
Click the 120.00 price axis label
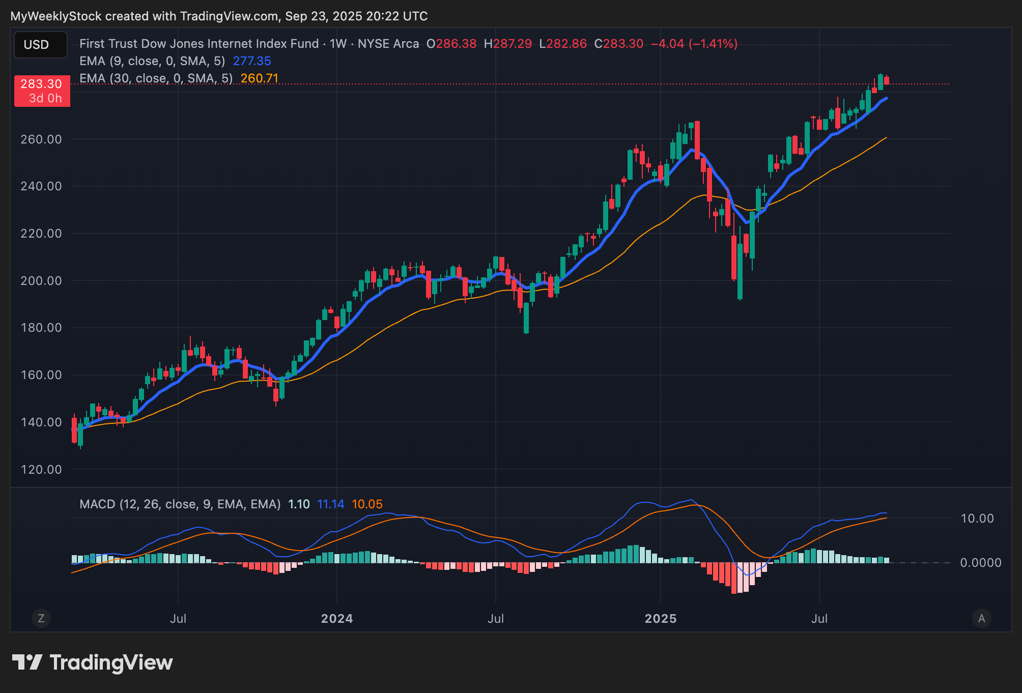[x=41, y=470]
